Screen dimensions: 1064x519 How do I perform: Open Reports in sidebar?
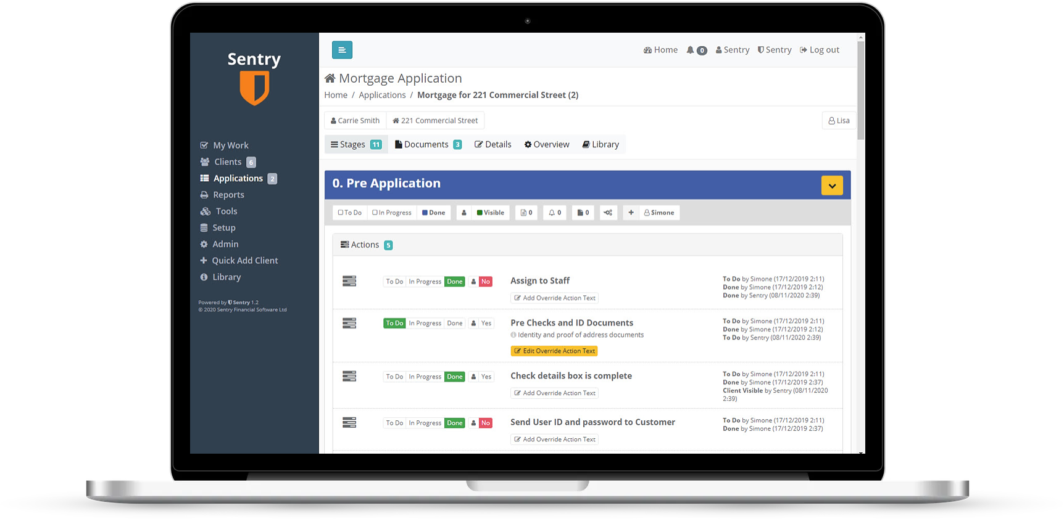click(222, 195)
